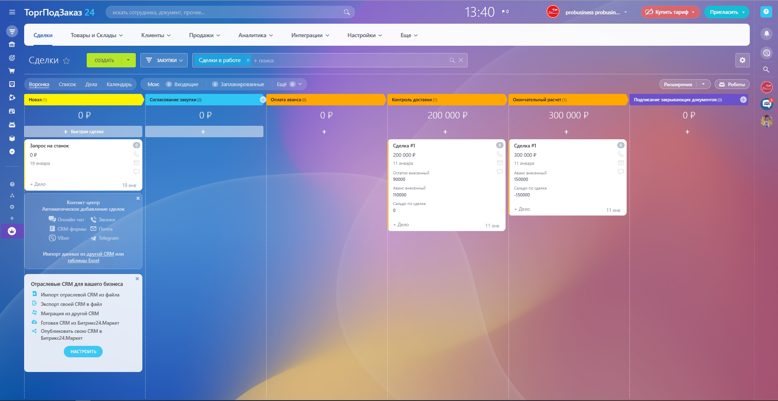The width and height of the screenshot is (778, 401).
Task: Close the Отраслевые CRM panel
Action: (137, 279)
